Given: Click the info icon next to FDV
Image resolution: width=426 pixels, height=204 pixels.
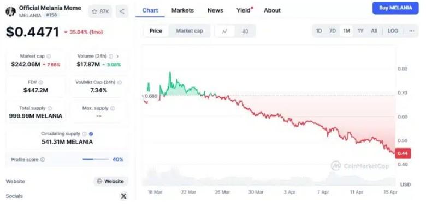Looking at the screenshot, I should click(x=41, y=82).
